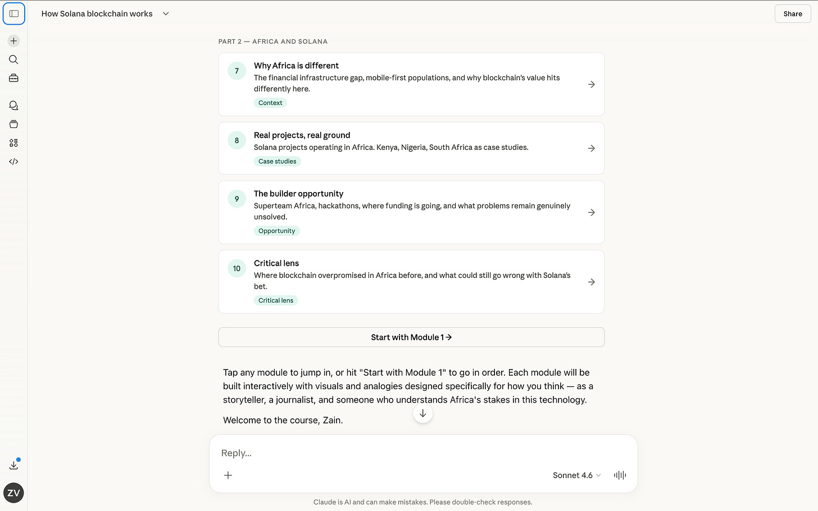Click the Case studies tag badge
The width and height of the screenshot is (818, 511).
pyautogui.click(x=278, y=161)
